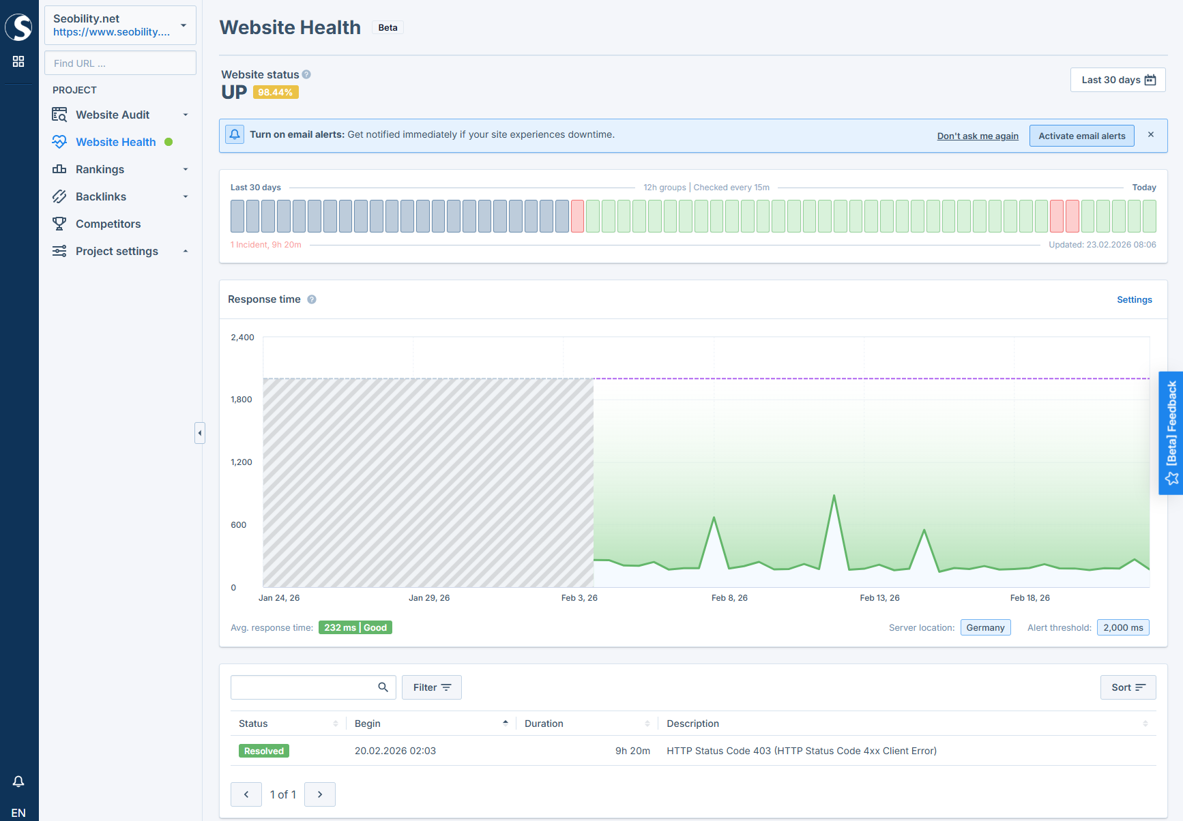
Task: Open the apps grid icon in sidebar
Action: pos(18,61)
